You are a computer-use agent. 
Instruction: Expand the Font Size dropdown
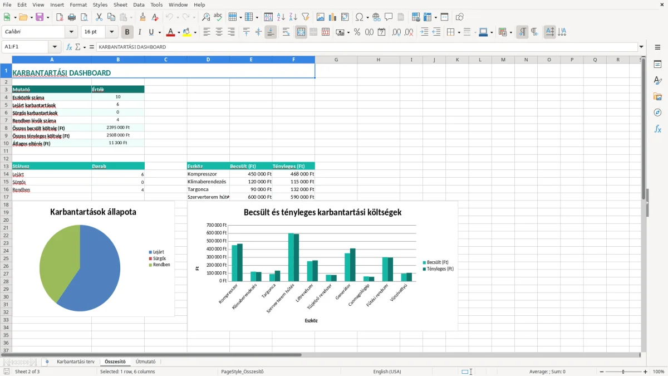point(111,32)
